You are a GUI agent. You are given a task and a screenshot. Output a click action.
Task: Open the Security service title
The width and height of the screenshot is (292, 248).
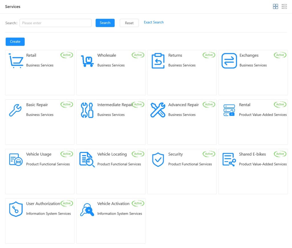176,154
